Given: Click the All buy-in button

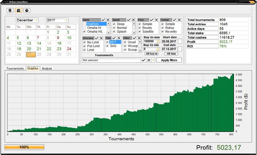Looking at the screenshot, I should click(152, 54).
